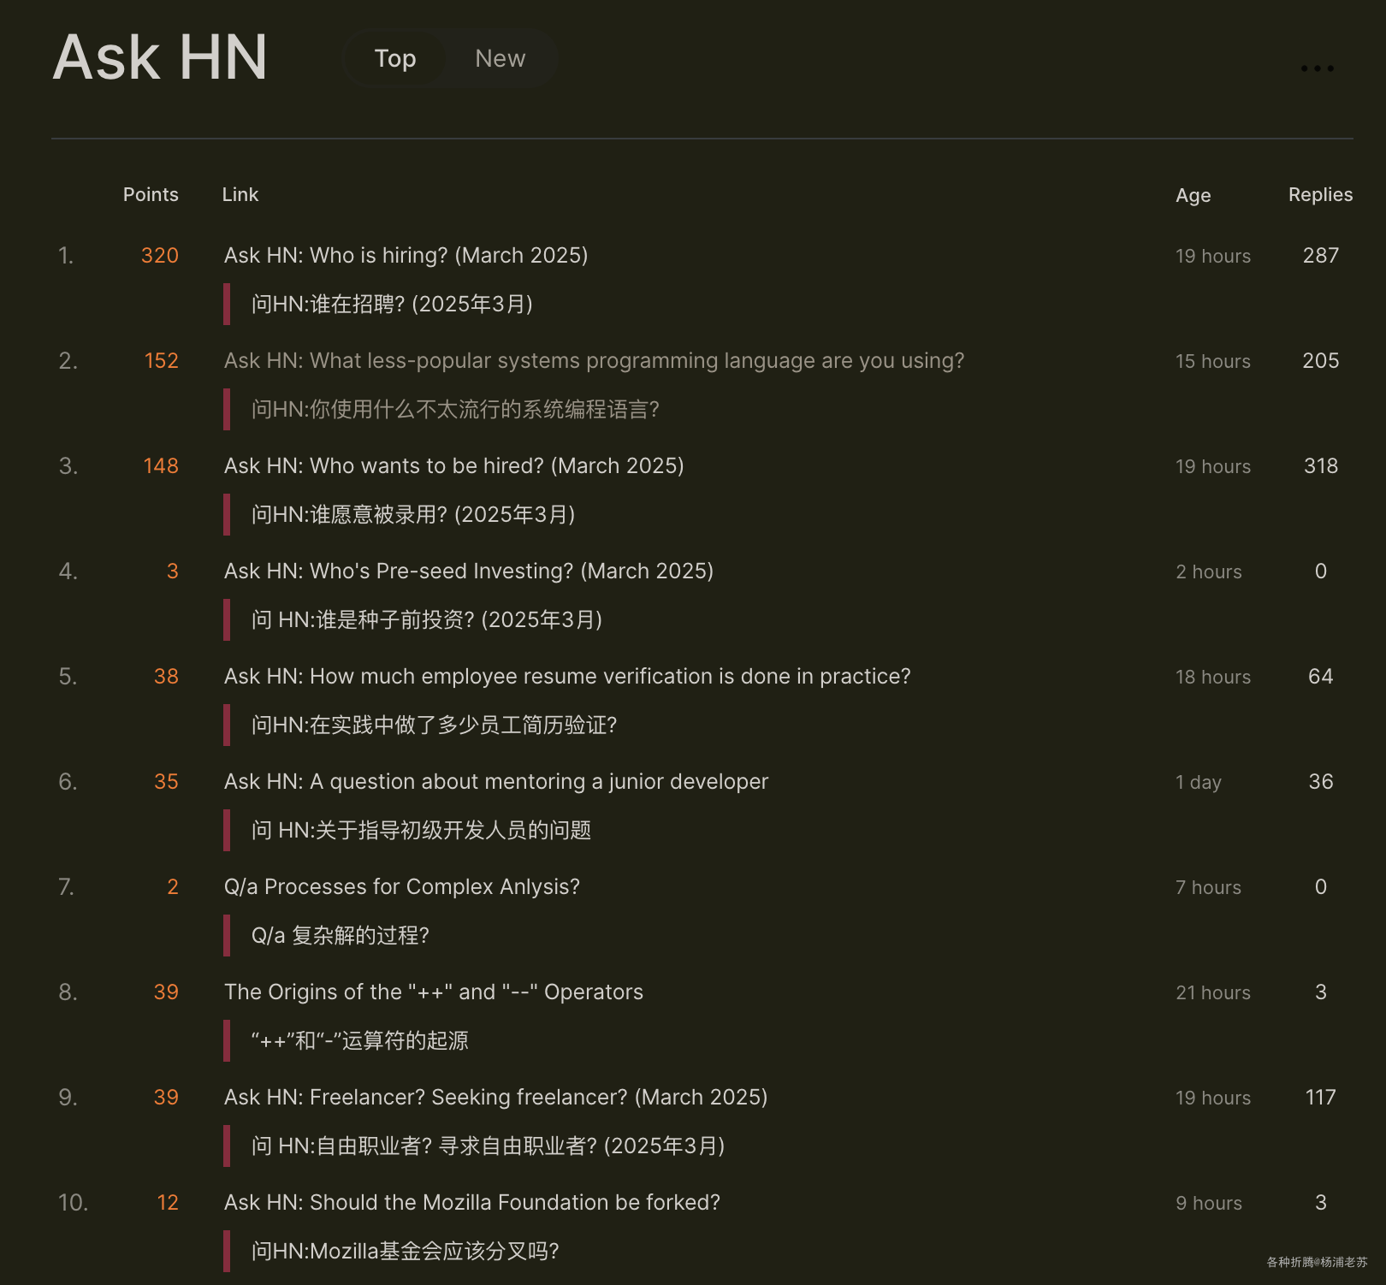1386x1285 pixels.
Task: Open the mentoring a junior developer post
Action: click(x=496, y=781)
